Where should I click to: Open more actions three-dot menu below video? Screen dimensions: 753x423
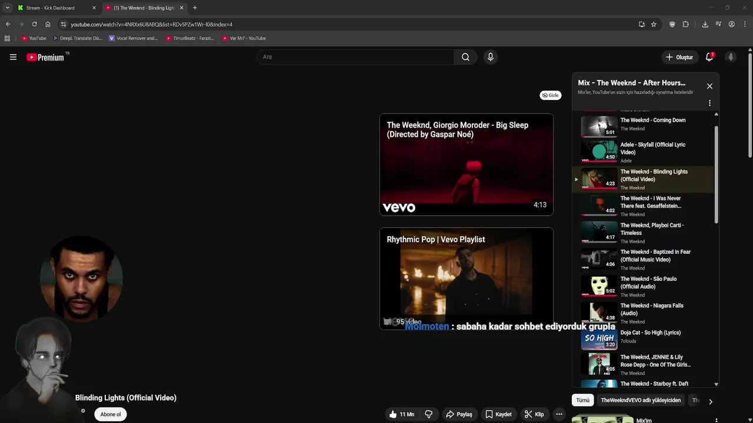pos(559,414)
